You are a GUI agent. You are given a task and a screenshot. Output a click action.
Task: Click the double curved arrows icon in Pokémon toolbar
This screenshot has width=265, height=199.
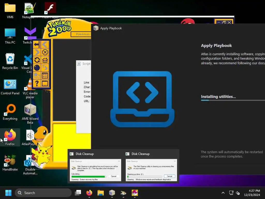45,68
